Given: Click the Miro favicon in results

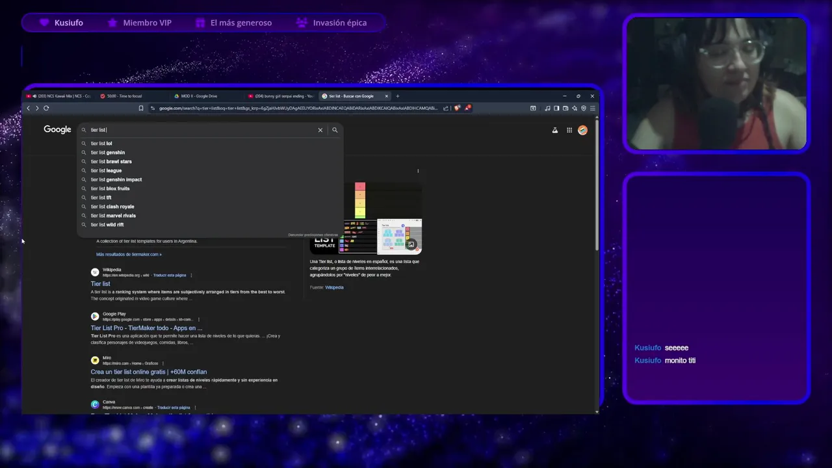Looking at the screenshot, I should pyautogui.click(x=95, y=360).
